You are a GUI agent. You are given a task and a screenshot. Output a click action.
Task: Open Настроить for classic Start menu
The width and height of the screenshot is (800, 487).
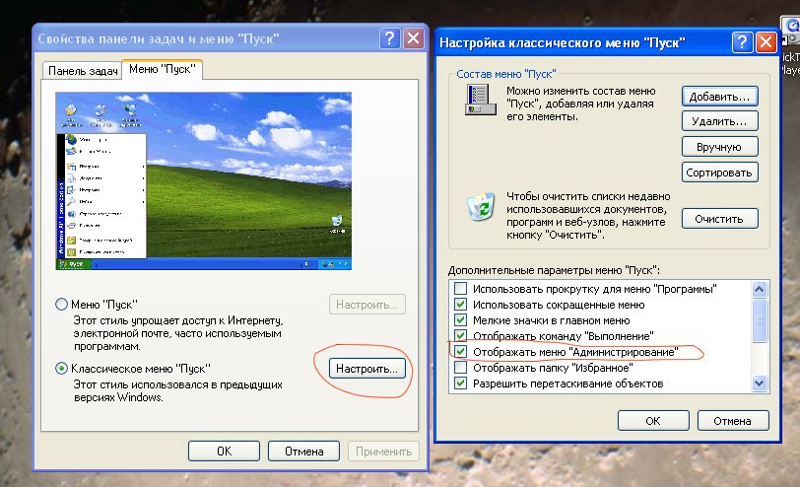(x=367, y=369)
